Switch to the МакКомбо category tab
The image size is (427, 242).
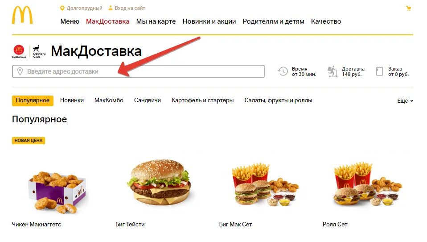tap(109, 100)
